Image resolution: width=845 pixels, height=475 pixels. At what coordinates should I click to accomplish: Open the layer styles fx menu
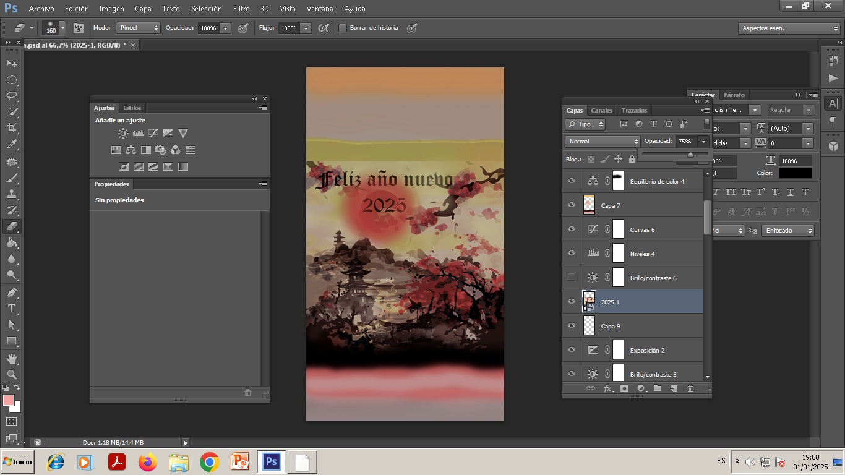tap(608, 388)
